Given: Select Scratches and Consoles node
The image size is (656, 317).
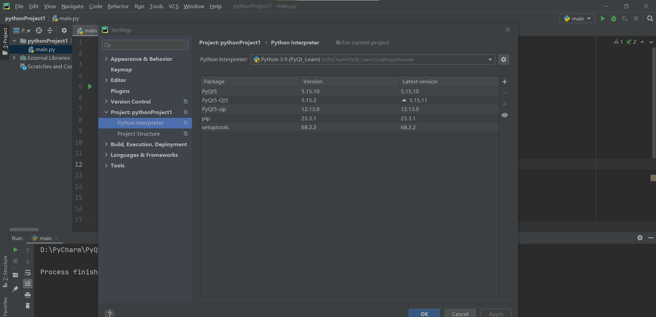Looking at the screenshot, I should tap(46, 67).
